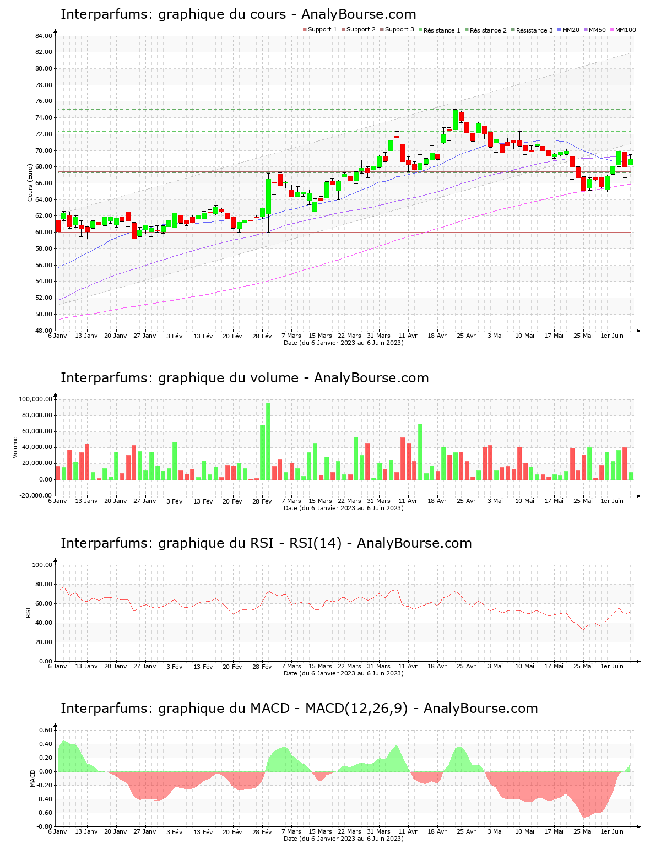Click the 48.00 price axis value

pos(44,331)
